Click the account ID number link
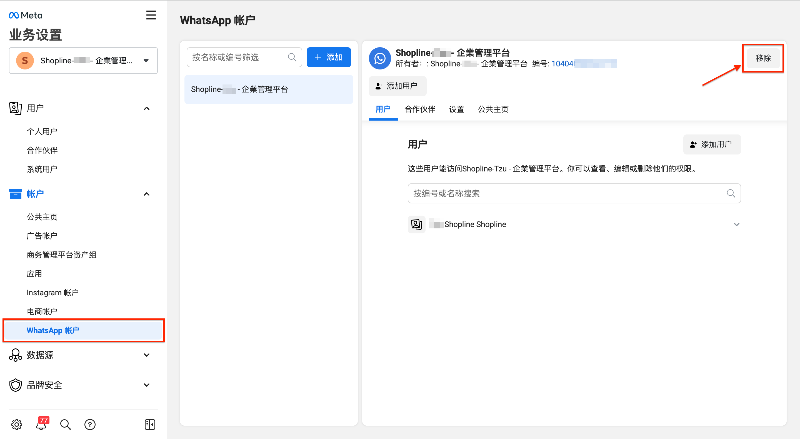This screenshot has width=800, height=439. 584,64
